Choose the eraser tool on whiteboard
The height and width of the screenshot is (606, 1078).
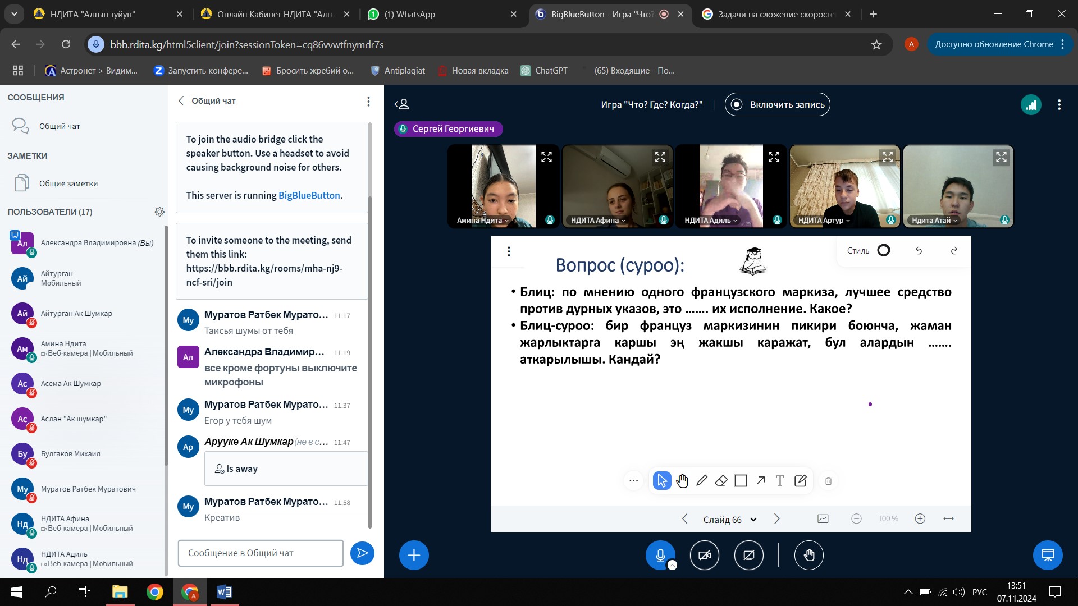pyautogui.click(x=721, y=481)
